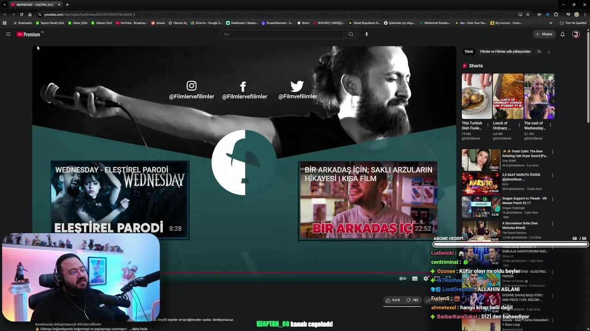
Task: Open more options for Lunch of Ordinary short
Action: [x=519, y=125]
